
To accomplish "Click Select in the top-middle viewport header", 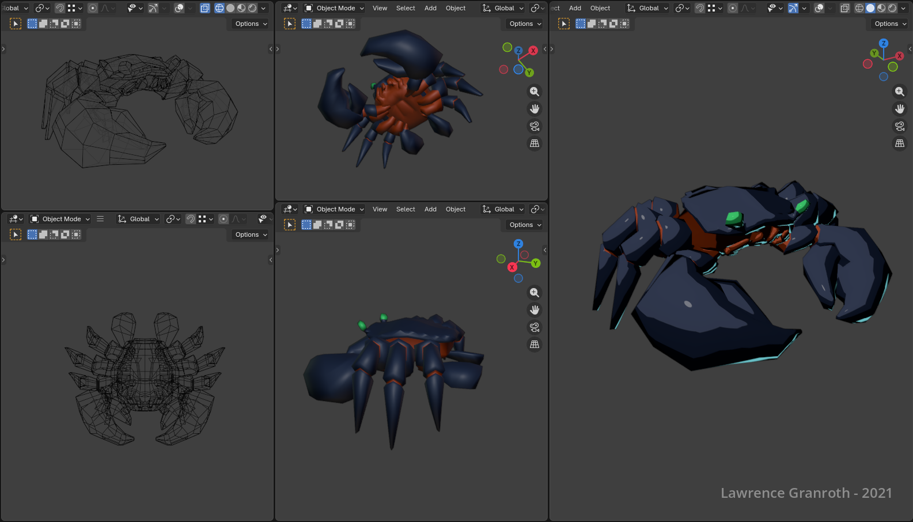I will (x=406, y=8).
